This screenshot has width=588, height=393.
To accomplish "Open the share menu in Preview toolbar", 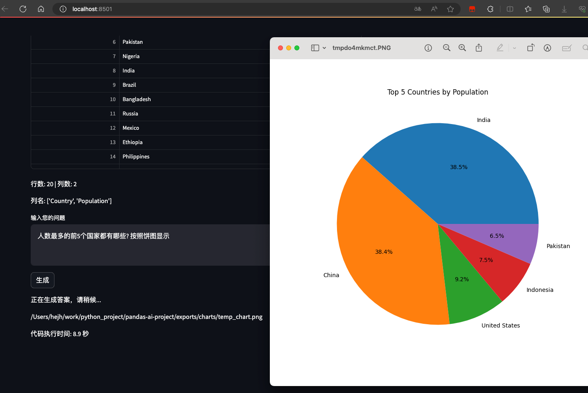I will click(x=479, y=48).
